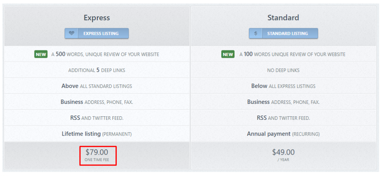This screenshot has width=383, height=176.
Task: Click the green NEW badge in Express column
Action: (x=41, y=54)
